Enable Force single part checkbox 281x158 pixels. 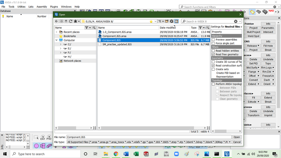[213, 43]
